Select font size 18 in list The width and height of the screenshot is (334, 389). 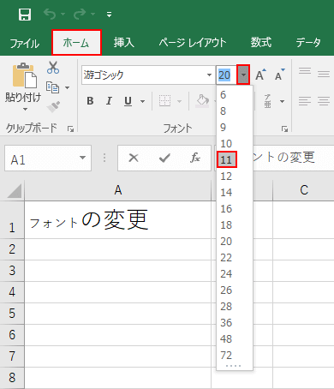coord(235,225)
